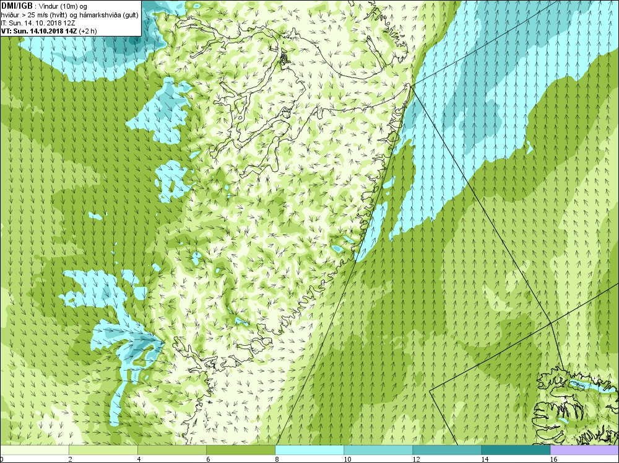Click the purple legend swatch above 16 m/s
The height and width of the screenshot is (463, 619).
(585, 450)
